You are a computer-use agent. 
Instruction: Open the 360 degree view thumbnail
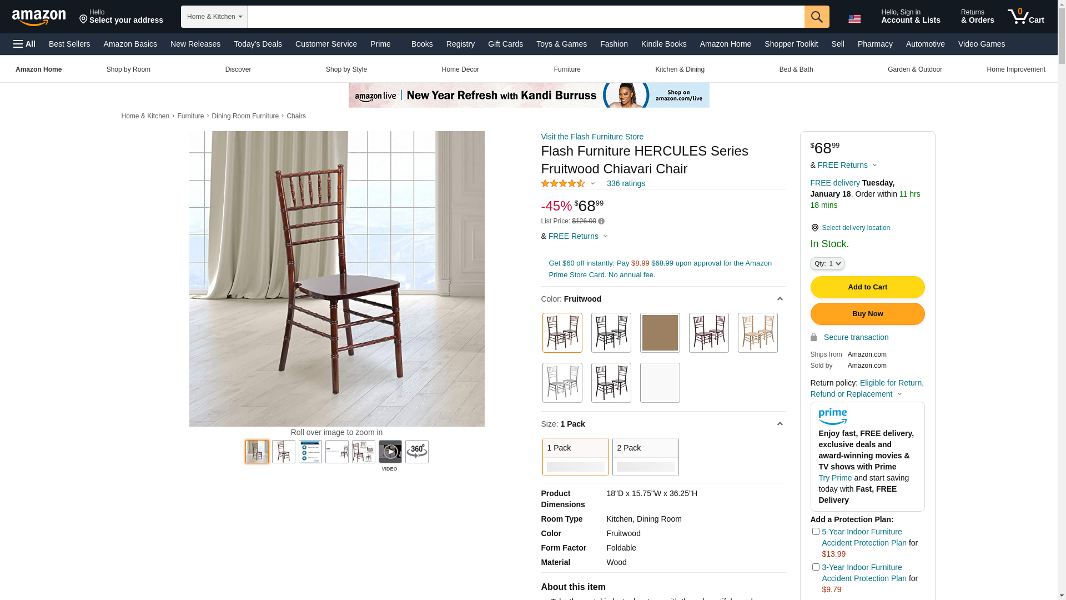[x=417, y=452]
